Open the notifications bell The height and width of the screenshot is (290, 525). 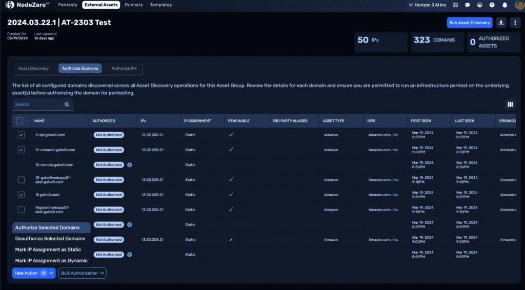tap(505, 5)
